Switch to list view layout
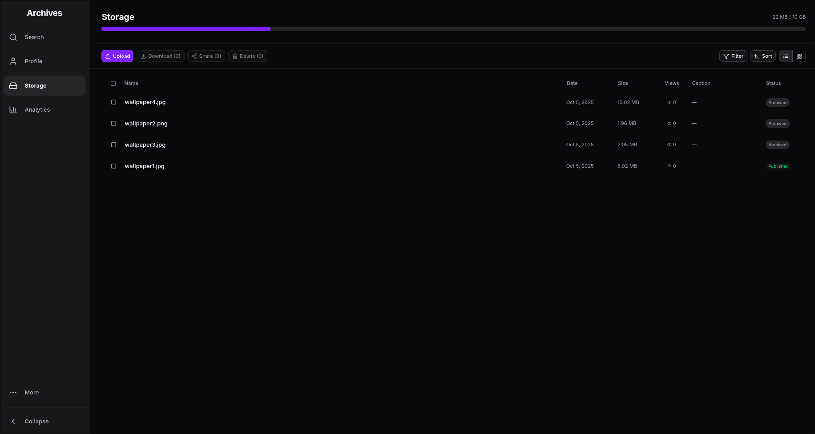Screen dimensions: 815x434 tap(786, 56)
